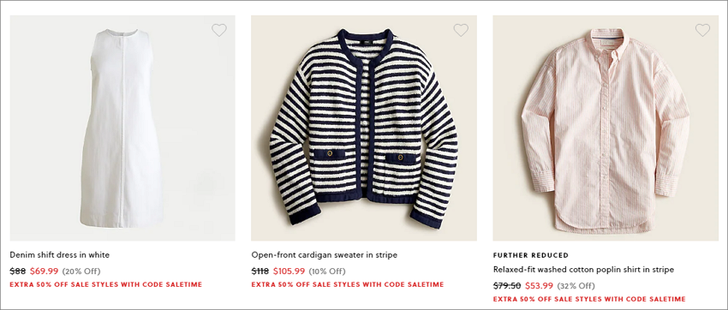Click SALETIME promo text under the shirt
Screen dimensions: 728x310
tap(589, 300)
